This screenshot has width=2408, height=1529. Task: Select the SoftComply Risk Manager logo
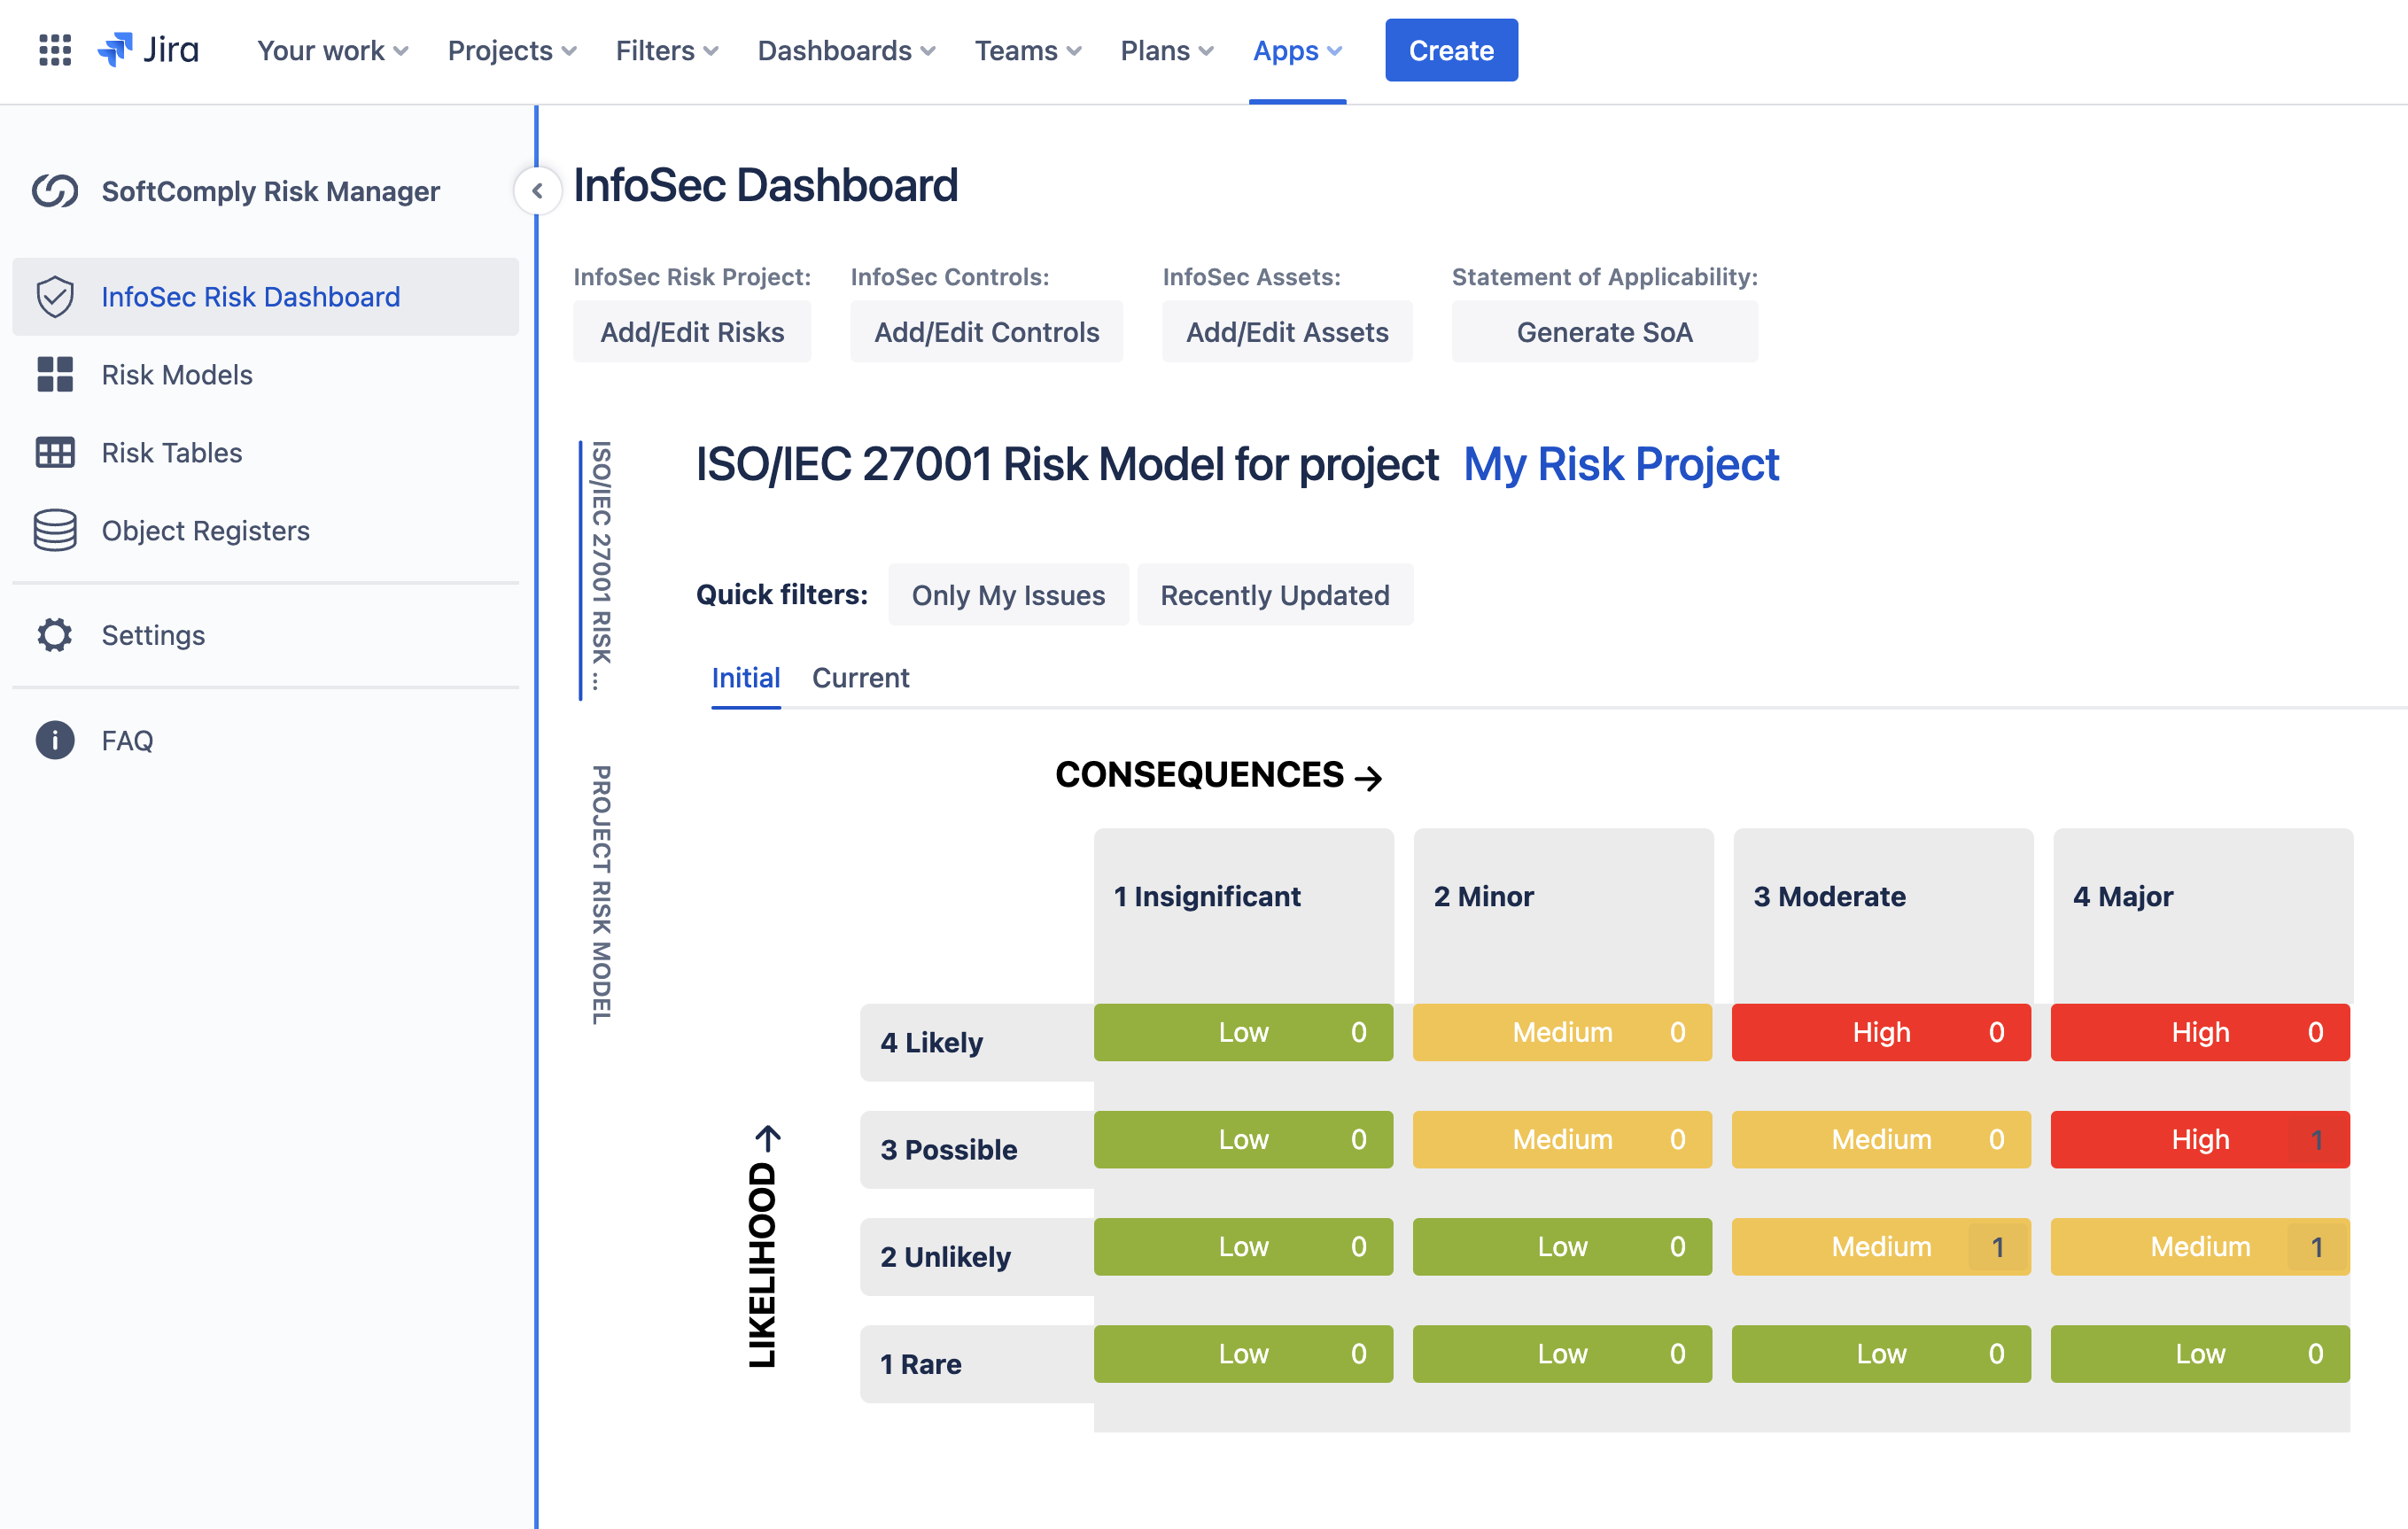point(55,190)
